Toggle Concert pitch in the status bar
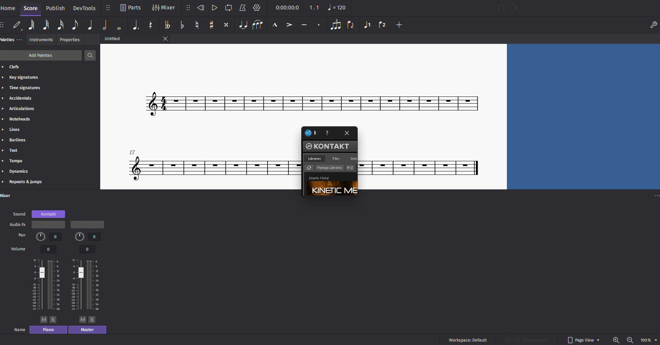660x345 pixels. click(531, 339)
